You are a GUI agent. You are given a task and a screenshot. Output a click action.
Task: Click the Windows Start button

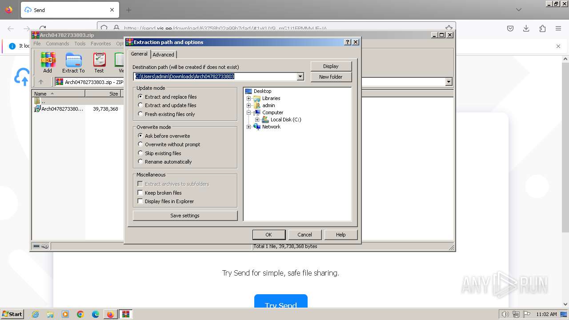point(12,314)
